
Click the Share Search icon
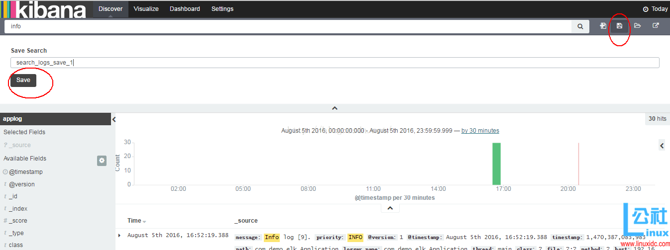click(656, 26)
